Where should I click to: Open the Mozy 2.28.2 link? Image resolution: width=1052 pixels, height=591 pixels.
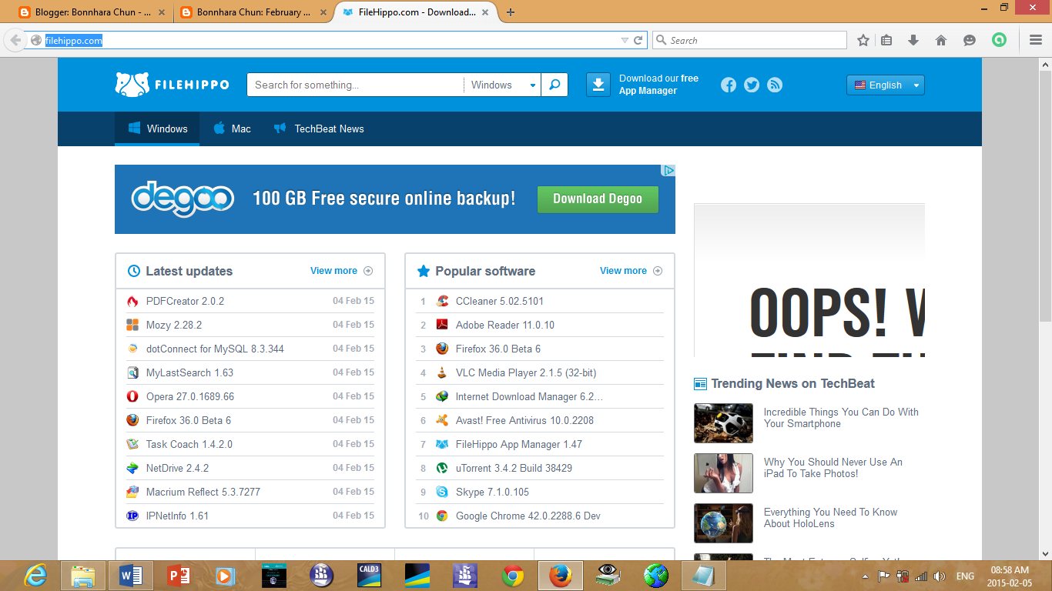click(x=174, y=325)
